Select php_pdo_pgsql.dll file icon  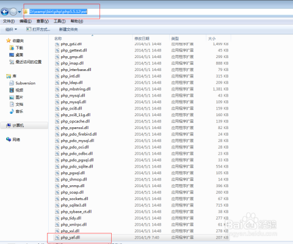57,160
